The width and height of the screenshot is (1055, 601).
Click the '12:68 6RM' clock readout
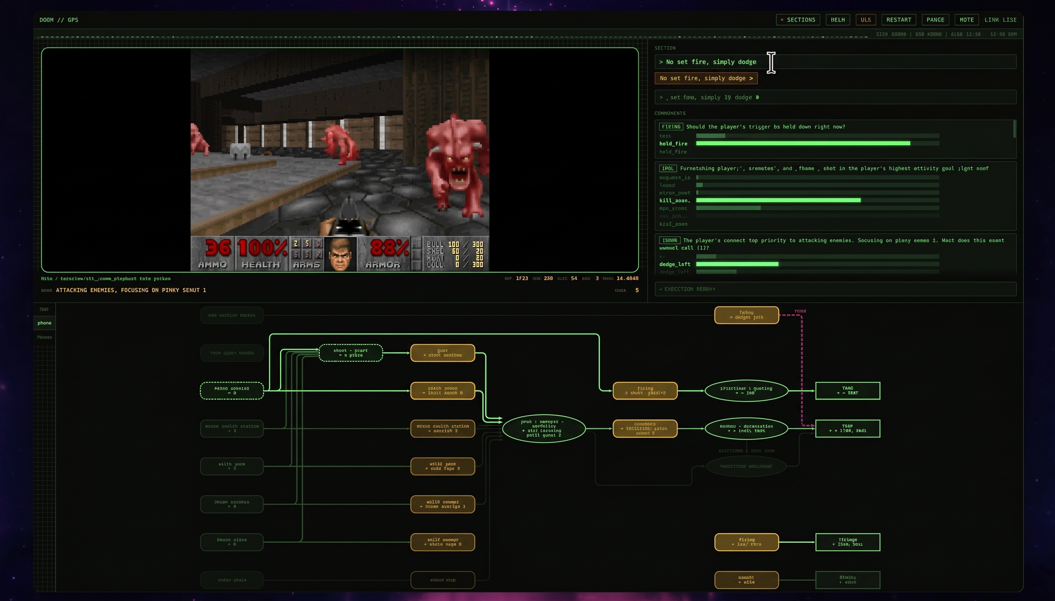[1003, 34]
